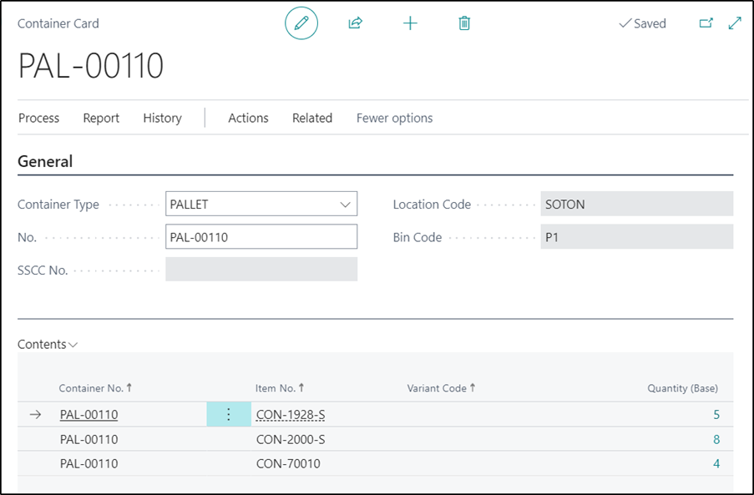The height and width of the screenshot is (495, 754).
Task: Click Fewer options
Action: tap(394, 119)
